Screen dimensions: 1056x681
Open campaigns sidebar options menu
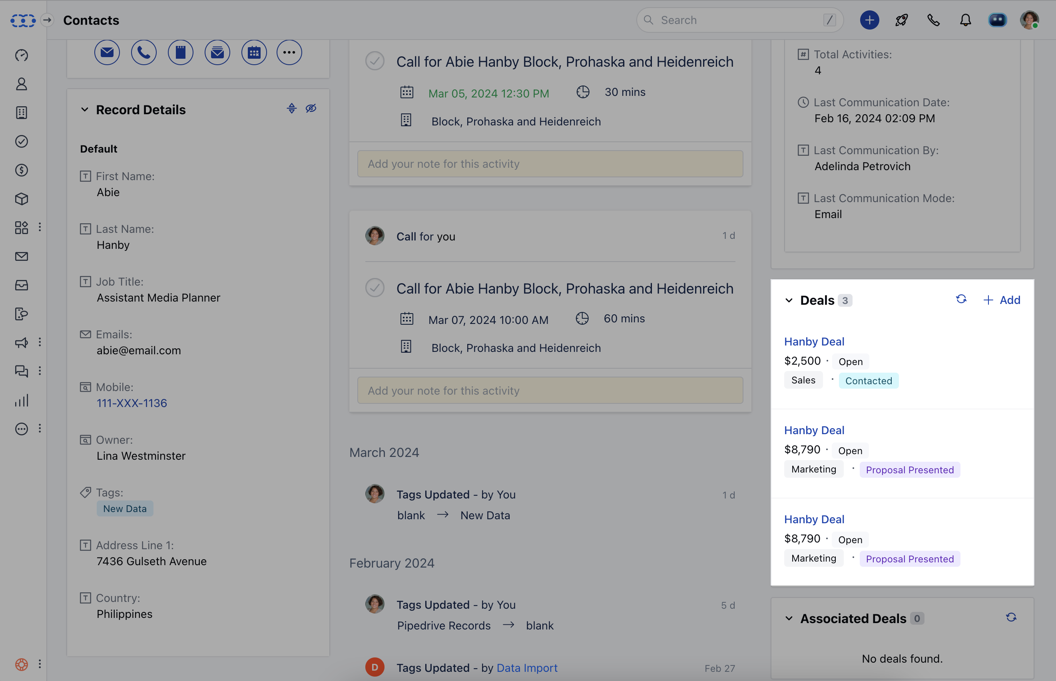tap(40, 342)
